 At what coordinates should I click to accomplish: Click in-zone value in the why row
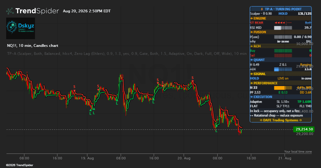[x=283, y=41]
